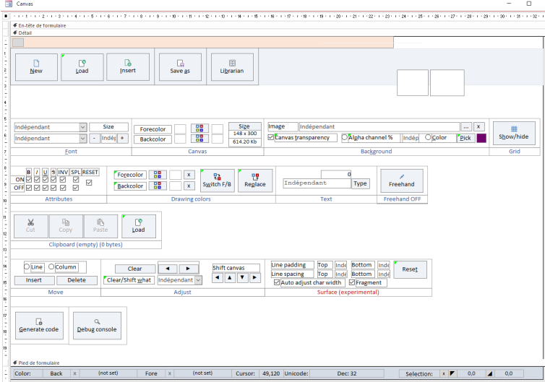Clear the background image with x button
Image resolution: width=545 pixels, height=382 pixels.
pyautogui.click(x=479, y=127)
